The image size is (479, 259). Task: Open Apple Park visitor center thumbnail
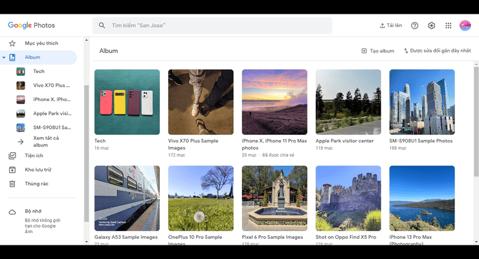coord(348,102)
